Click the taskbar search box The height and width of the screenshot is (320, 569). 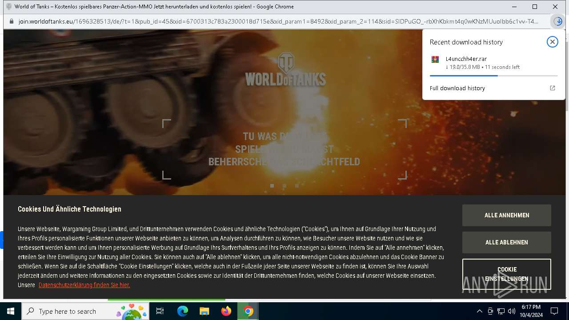click(85, 311)
